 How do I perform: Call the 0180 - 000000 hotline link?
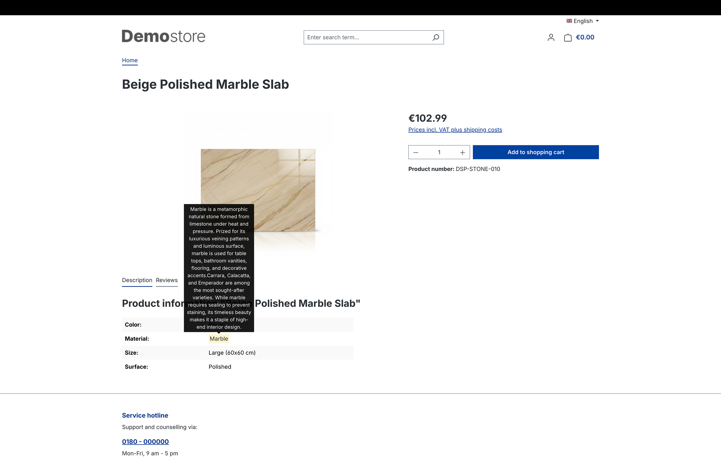[x=145, y=441]
